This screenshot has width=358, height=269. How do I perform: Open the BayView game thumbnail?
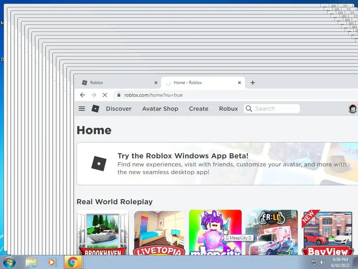(x=328, y=233)
